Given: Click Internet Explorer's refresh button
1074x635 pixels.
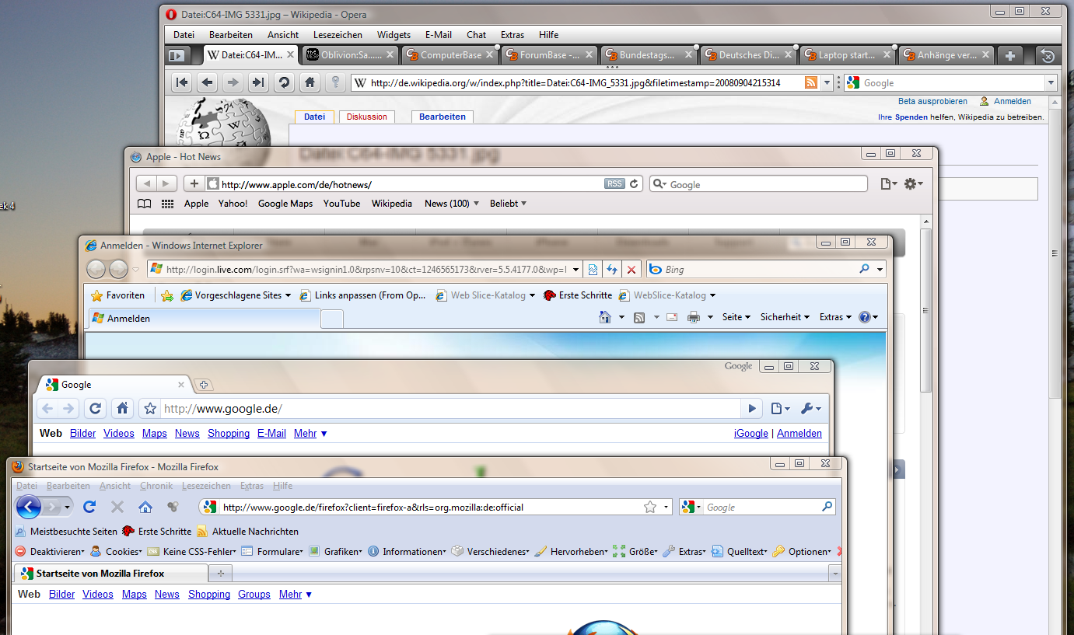Looking at the screenshot, I should [612, 270].
